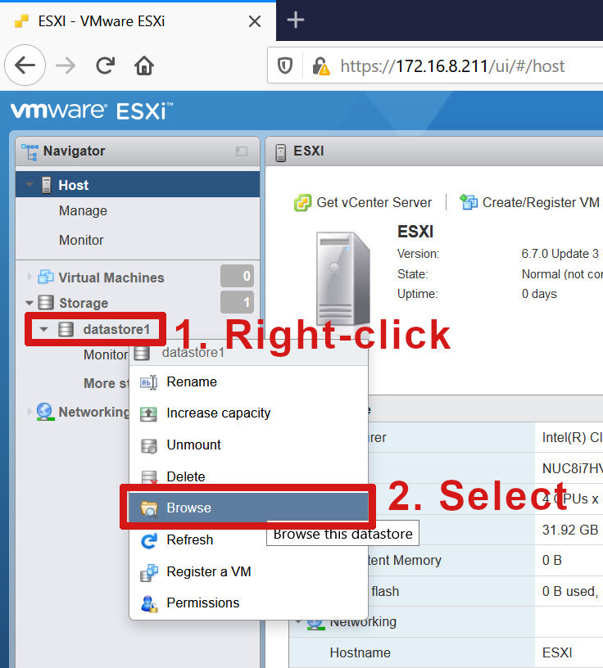
Task: Click the tracking protection shield icon
Action: [x=284, y=66]
